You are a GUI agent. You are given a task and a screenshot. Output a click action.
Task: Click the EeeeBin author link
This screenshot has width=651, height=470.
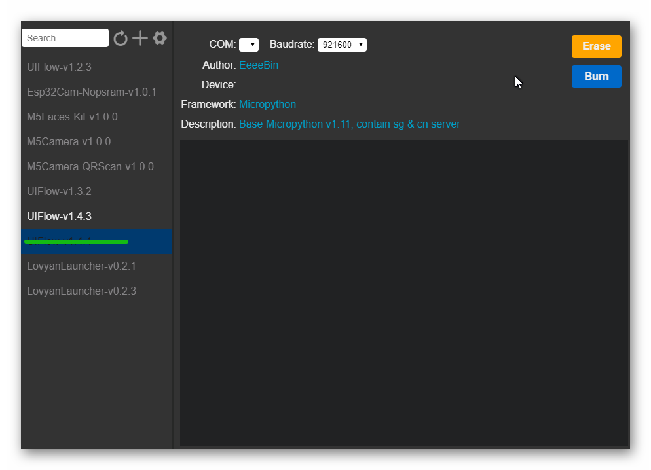[259, 65]
